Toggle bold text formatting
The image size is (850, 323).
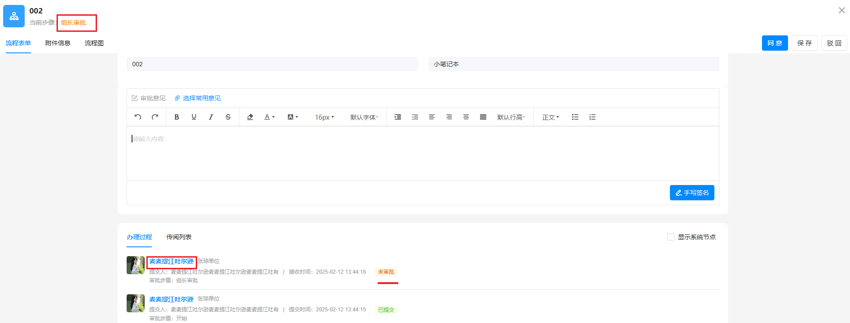click(x=177, y=117)
